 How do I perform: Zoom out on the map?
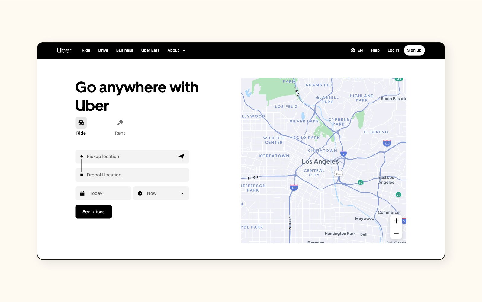[396, 233]
